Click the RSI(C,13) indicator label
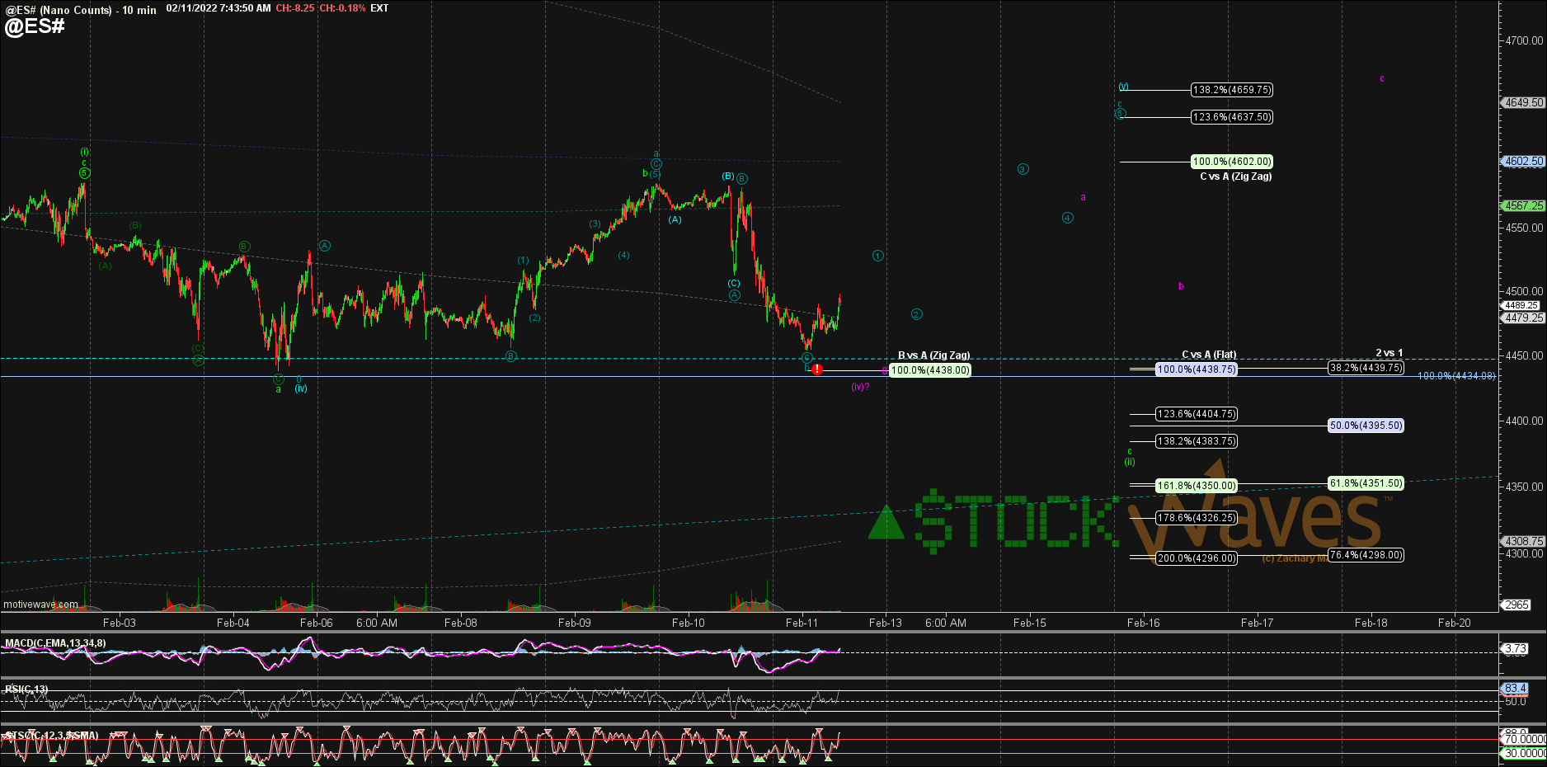The image size is (1547, 767). (x=26, y=689)
